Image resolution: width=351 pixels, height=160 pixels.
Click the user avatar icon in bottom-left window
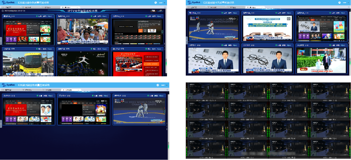(157, 85)
